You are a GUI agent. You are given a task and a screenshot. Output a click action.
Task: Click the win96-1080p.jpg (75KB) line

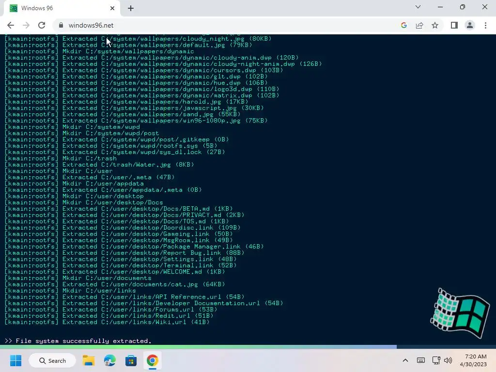(x=136, y=121)
